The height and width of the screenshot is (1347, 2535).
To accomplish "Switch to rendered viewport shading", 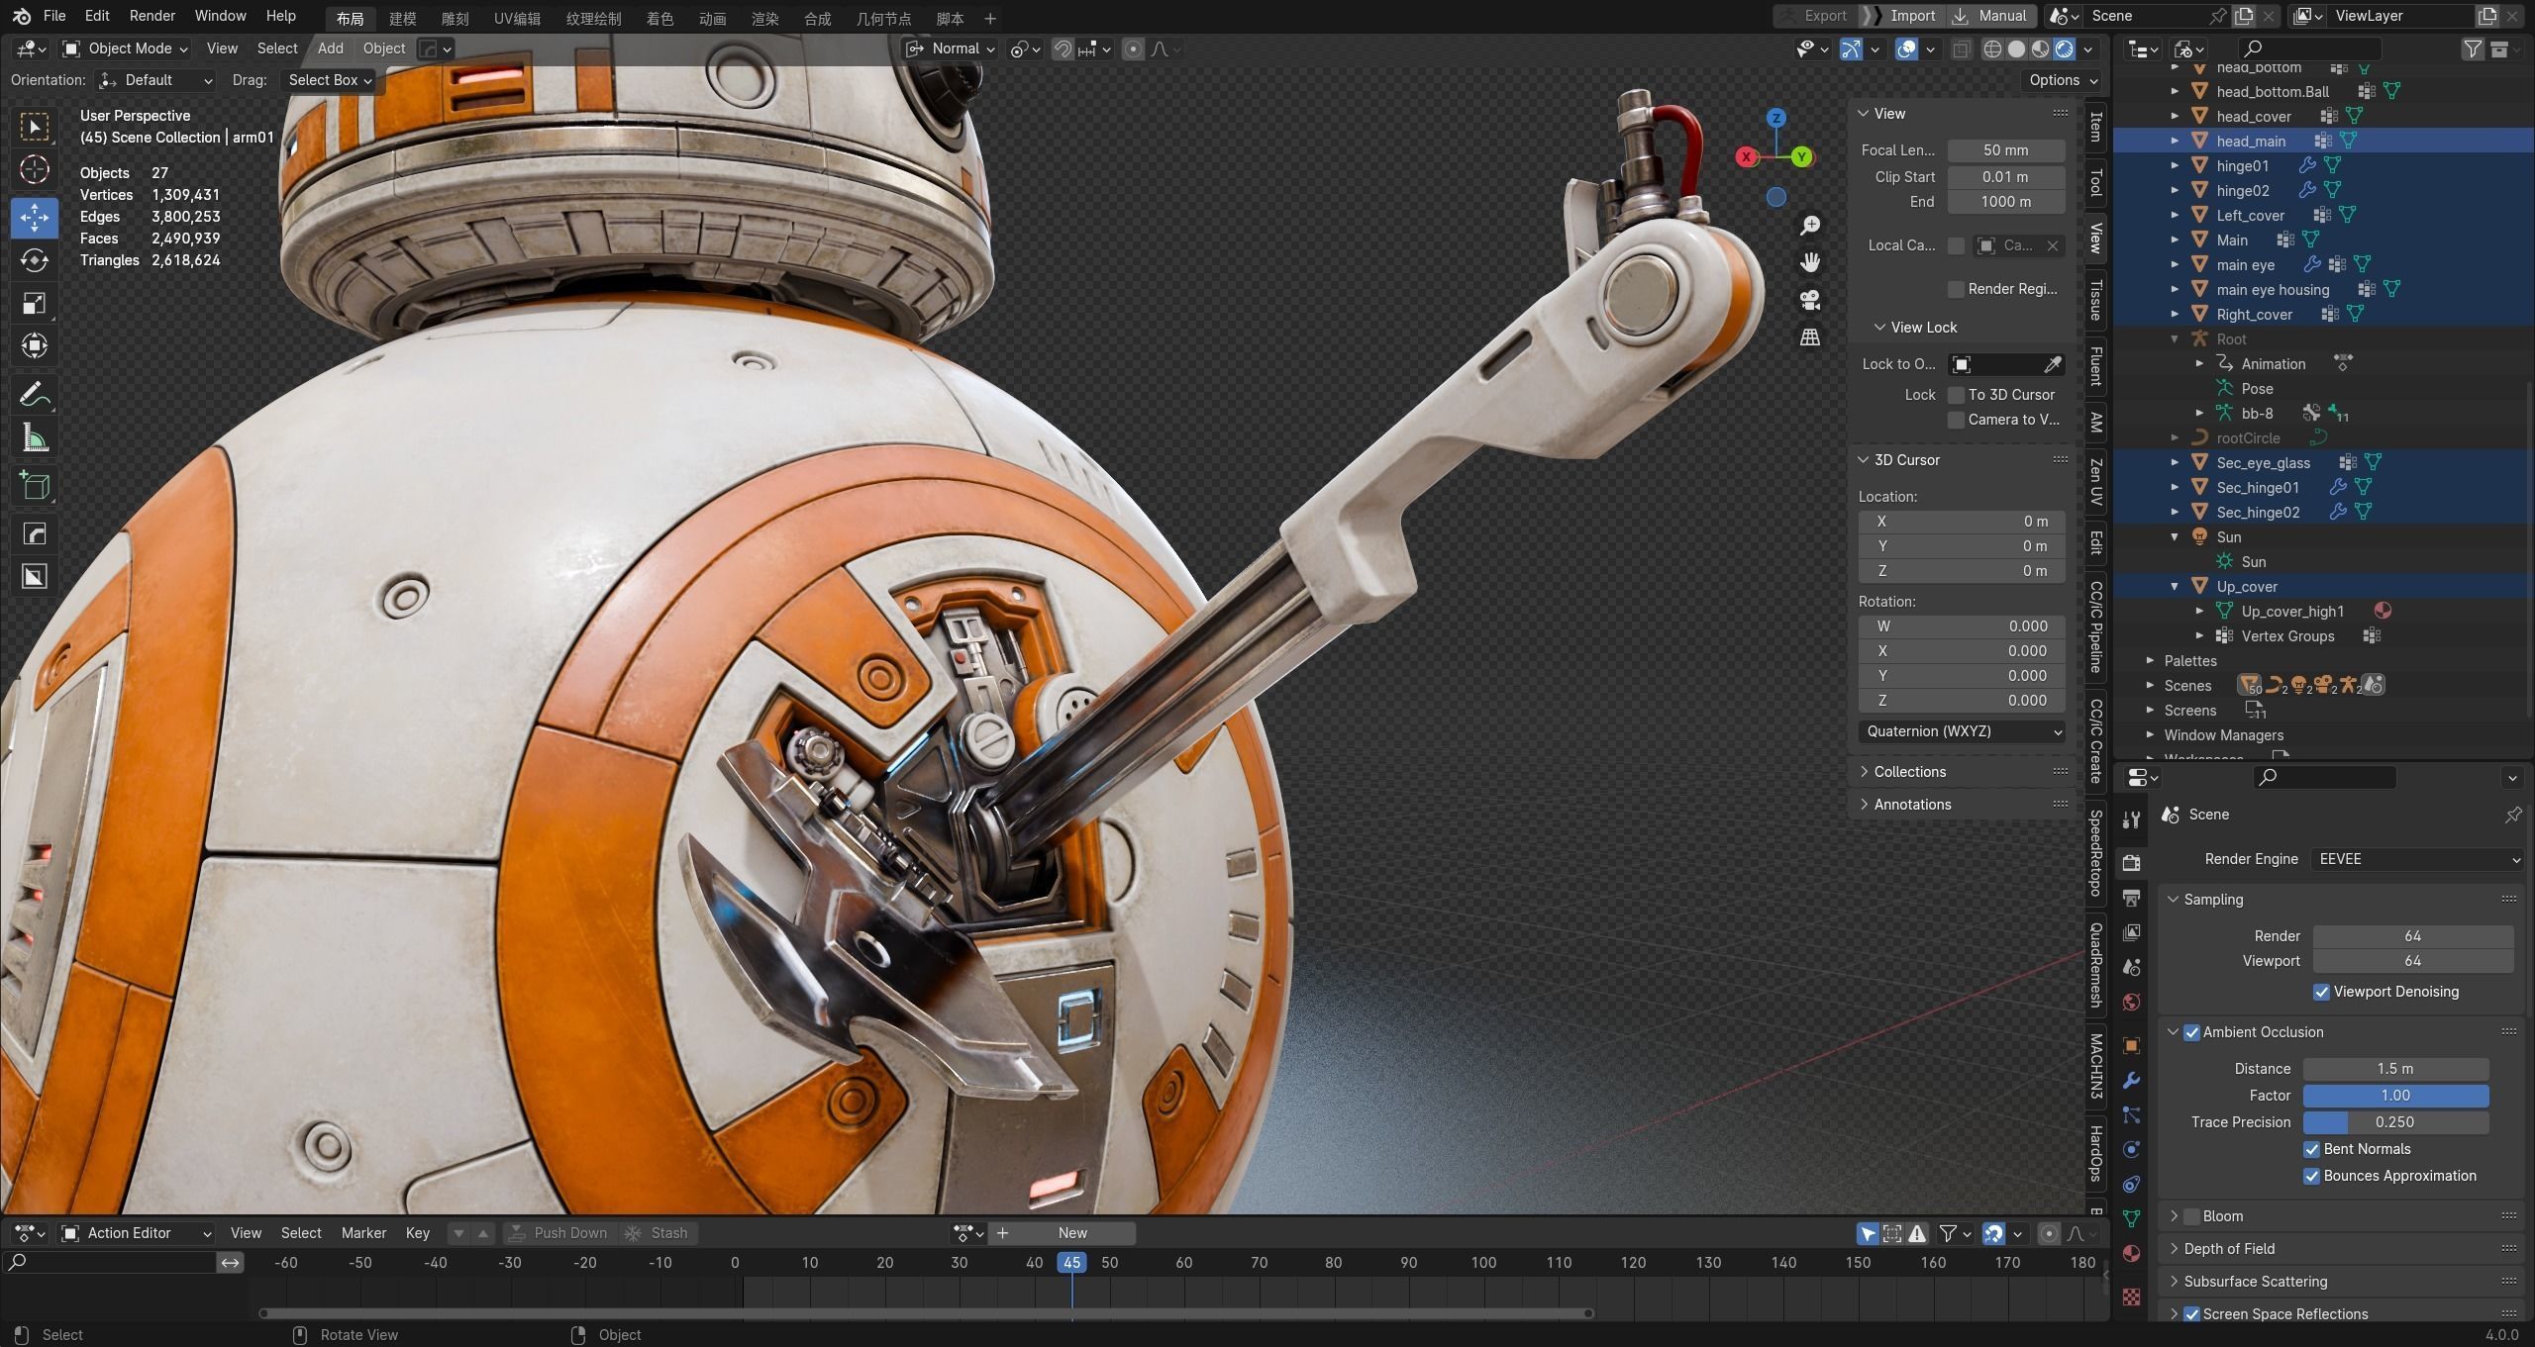I will [2065, 48].
